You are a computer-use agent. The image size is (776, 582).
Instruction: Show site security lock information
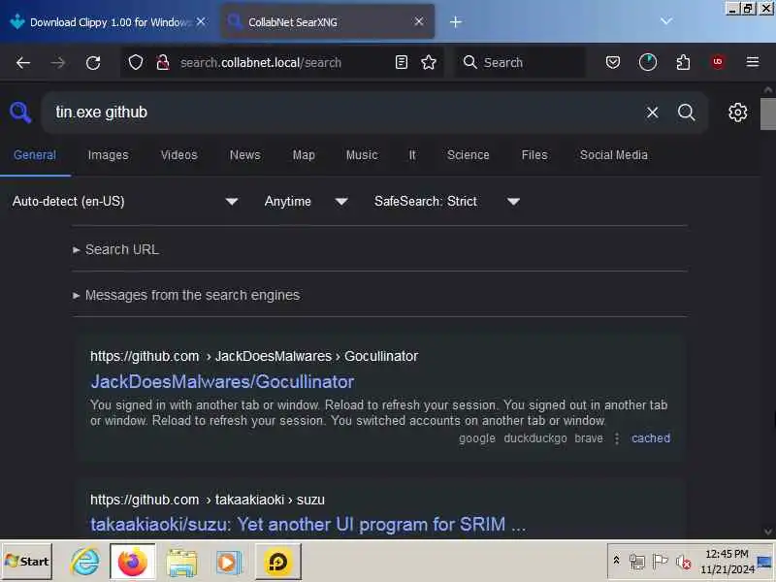tap(163, 62)
